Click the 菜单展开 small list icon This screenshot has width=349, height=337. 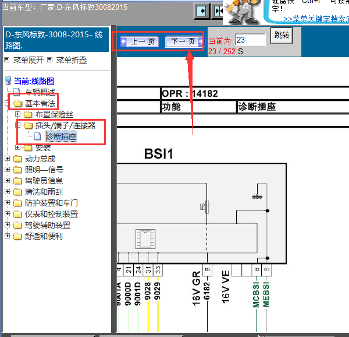[x=7, y=60]
